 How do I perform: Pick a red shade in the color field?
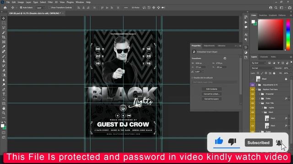point(271,35)
